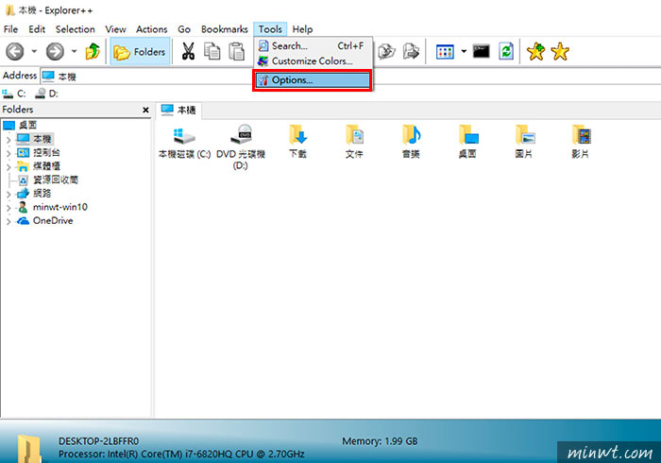The height and width of the screenshot is (463, 661).
Task: Click the D: drive shortcut
Action: point(46,94)
